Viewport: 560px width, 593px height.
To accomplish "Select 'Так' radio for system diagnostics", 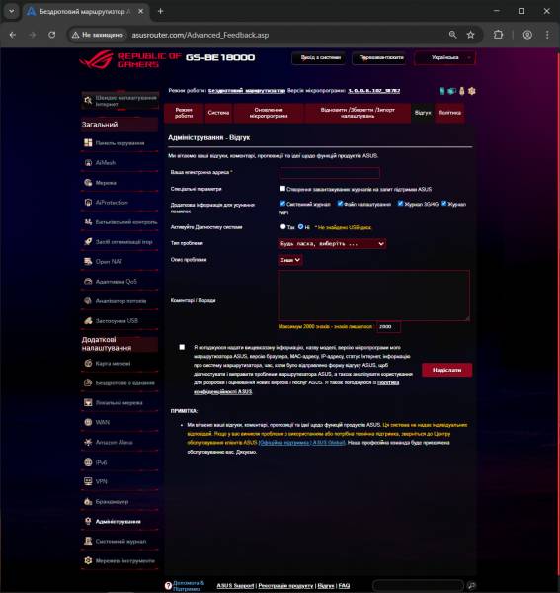I will pyautogui.click(x=283, y=227).
